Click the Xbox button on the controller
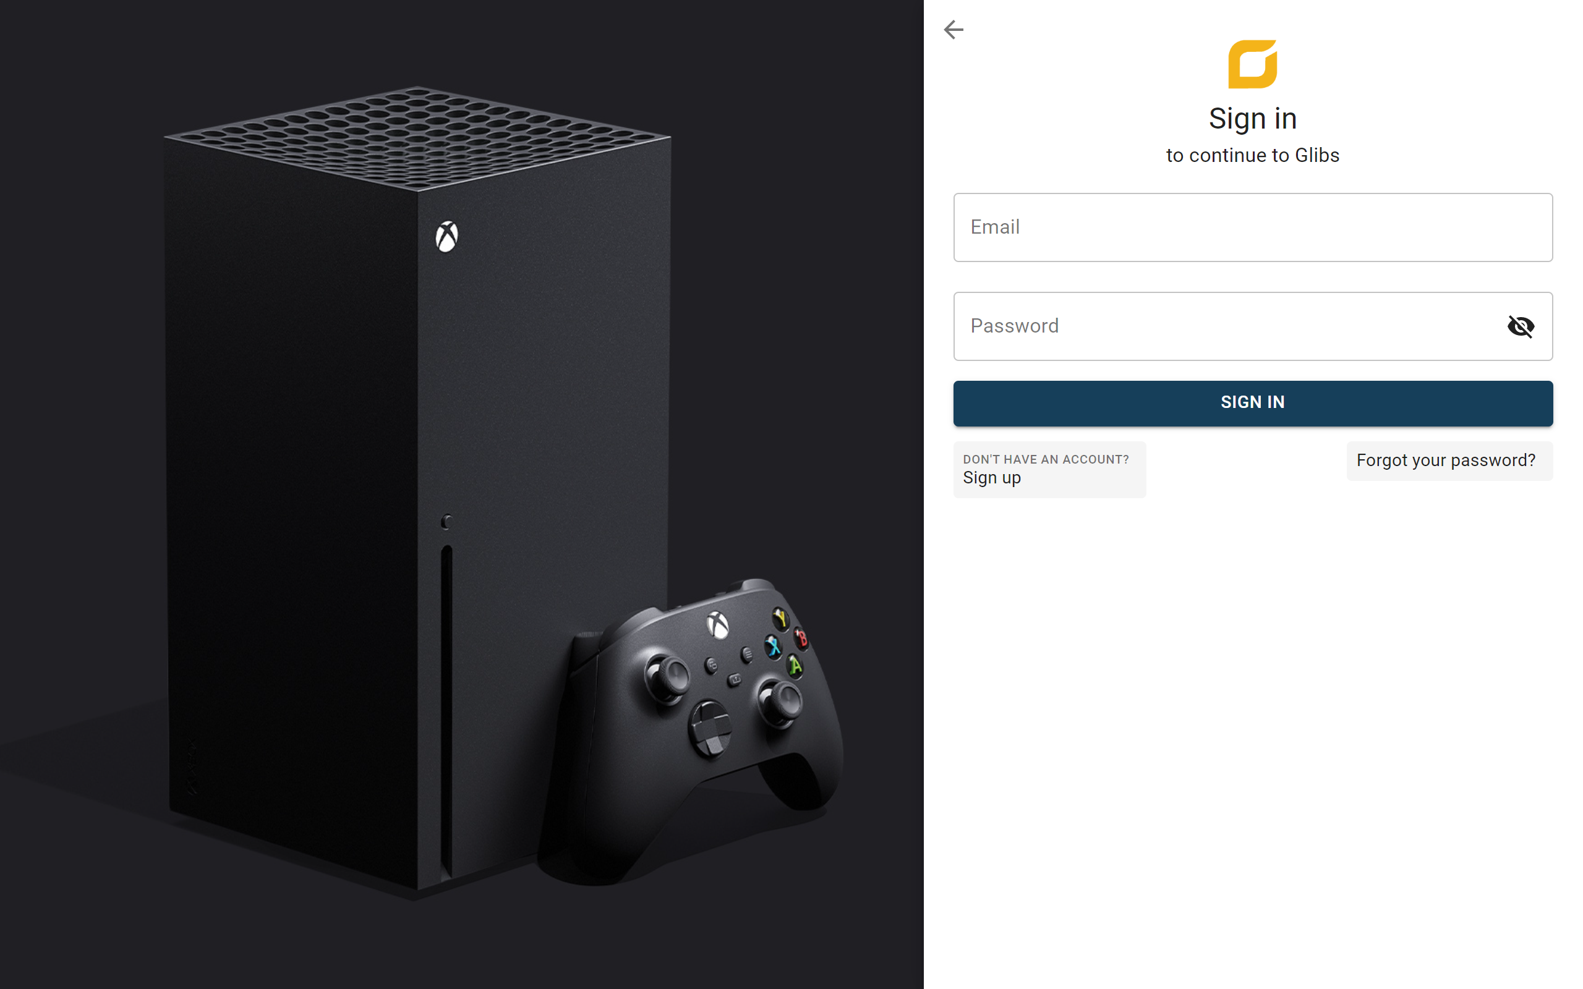The height and width of the screenshot is (989, 1583). 717,625
